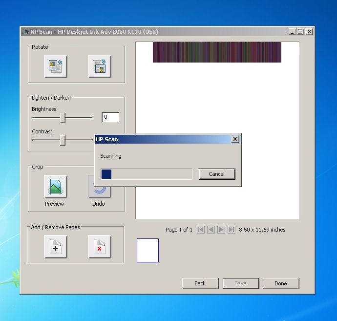
Task: Close the Scanning progress dialog
Action: pyautogui.click(x=235, y=139)
